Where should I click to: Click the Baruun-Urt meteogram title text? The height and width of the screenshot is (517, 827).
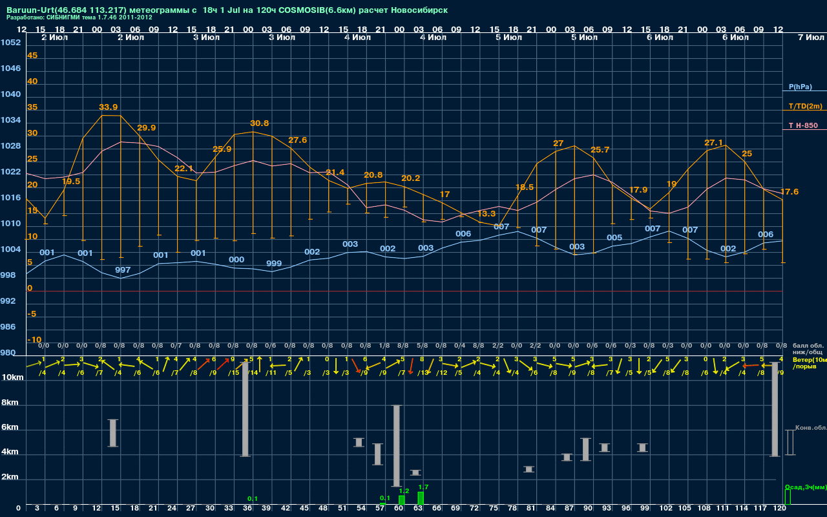227,10
